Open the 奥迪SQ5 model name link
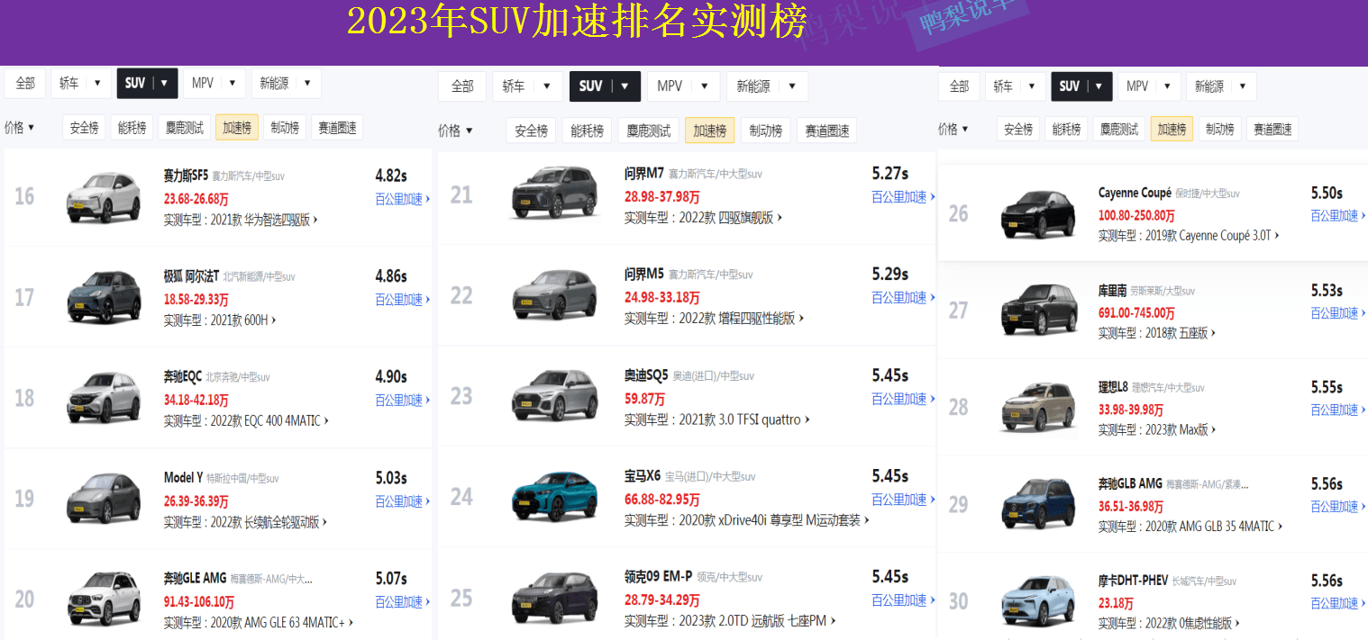Image resolution: width=1368 pixels, height=640 pixels. point(646,375)
